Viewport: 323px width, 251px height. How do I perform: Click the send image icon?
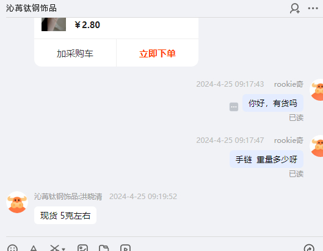click(82, 248)
